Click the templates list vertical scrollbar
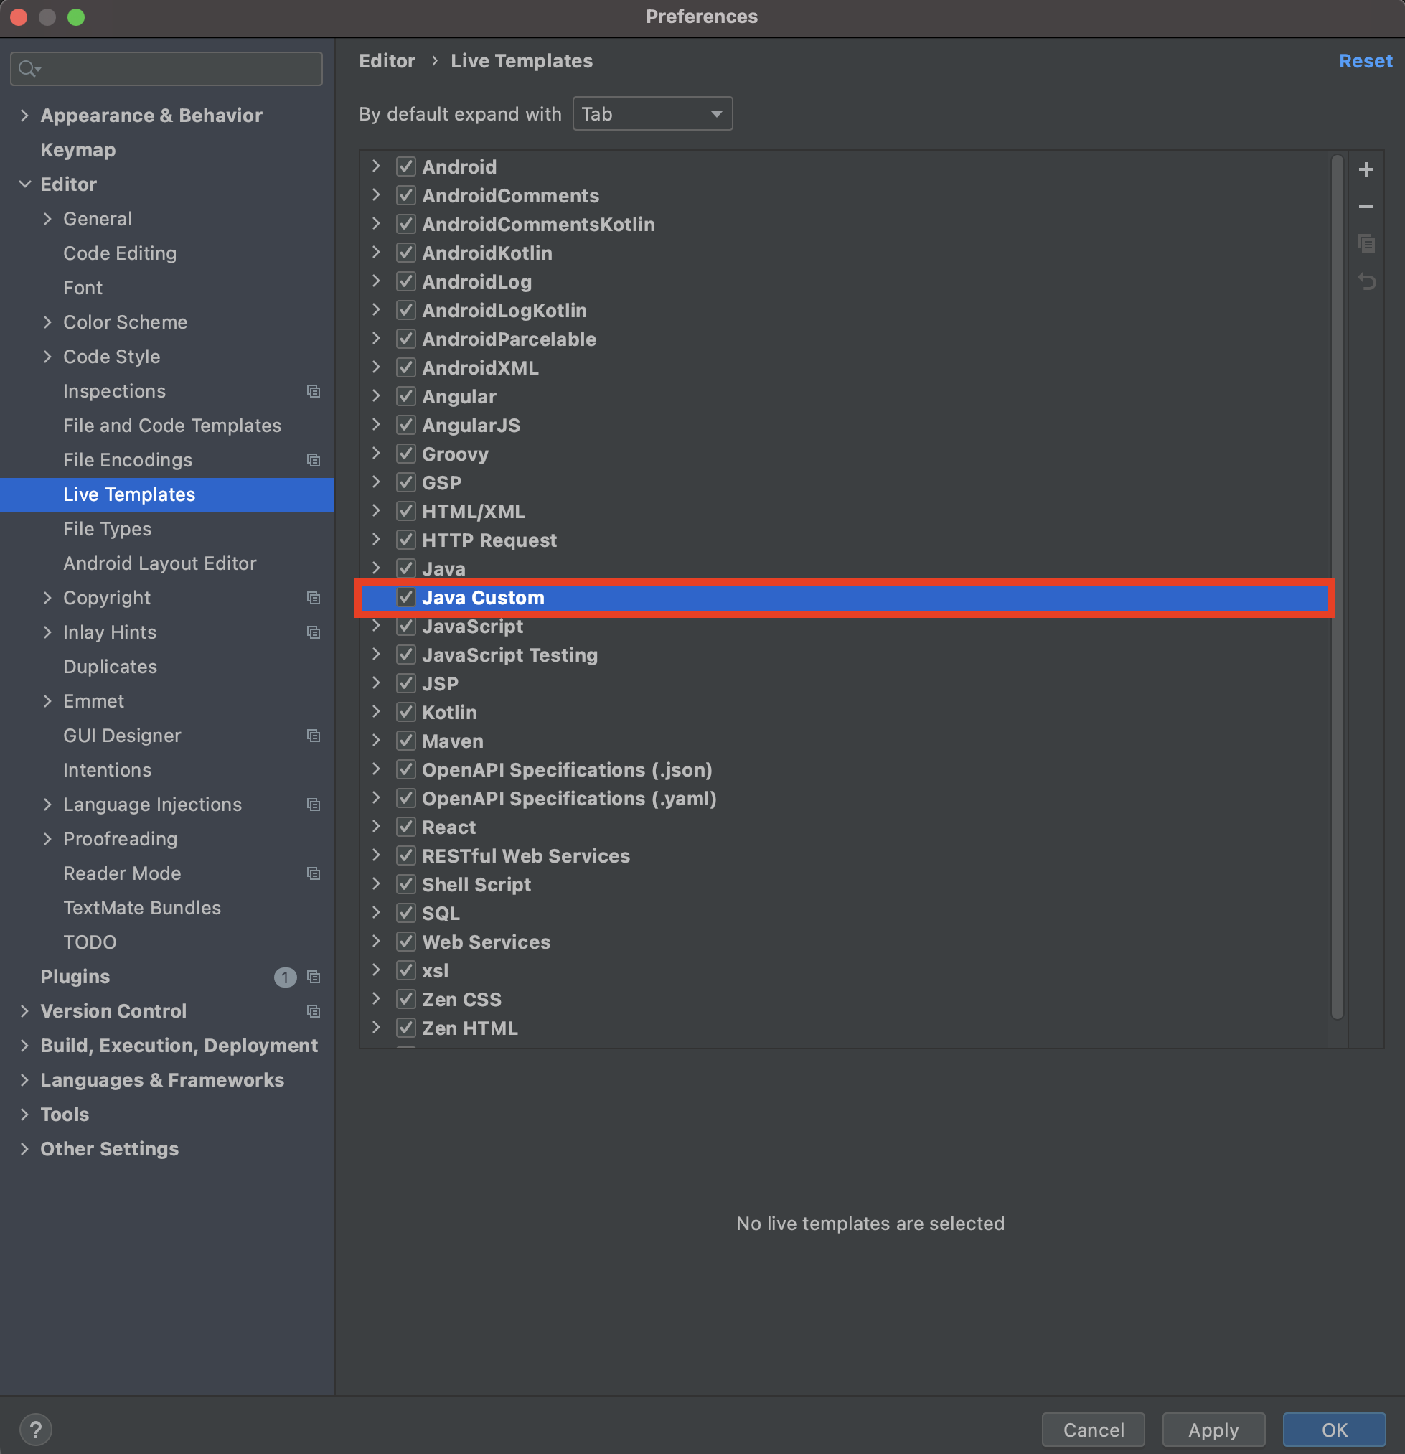The height and width of the screenshot is (1454, 1405). (1338, 586)
